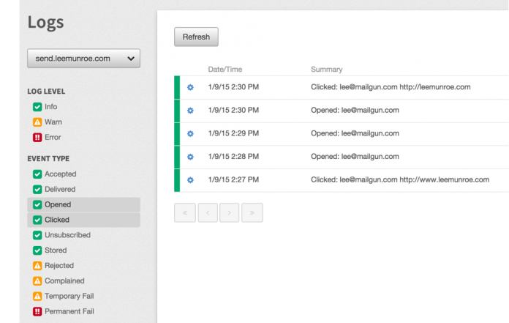The height and width of the screenshot is (323, 509).
Task: Toggle the Error log level filter
Action: point(37,138)
